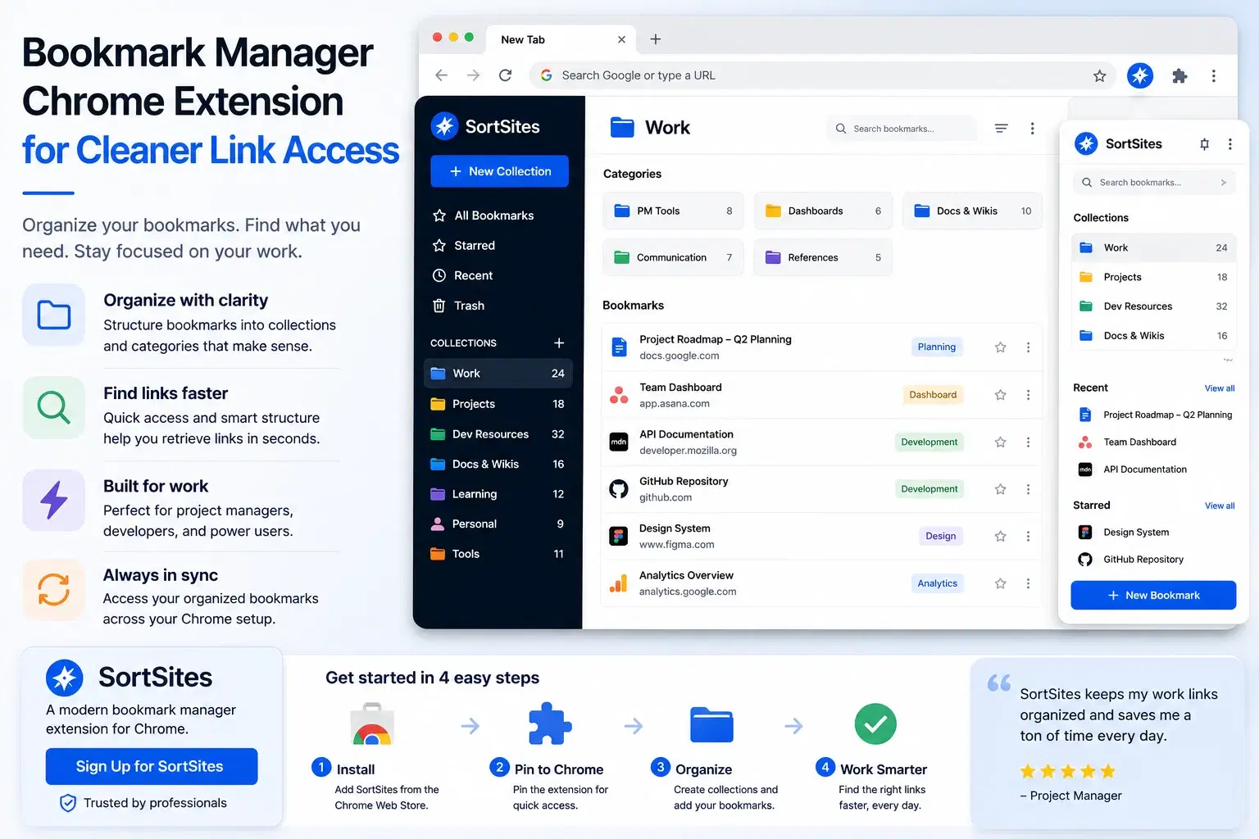Image resolution: width=1259 pixels, height=839 pixels.
Task: Open the Work page three-dot menu
Action: [1032, 129]
